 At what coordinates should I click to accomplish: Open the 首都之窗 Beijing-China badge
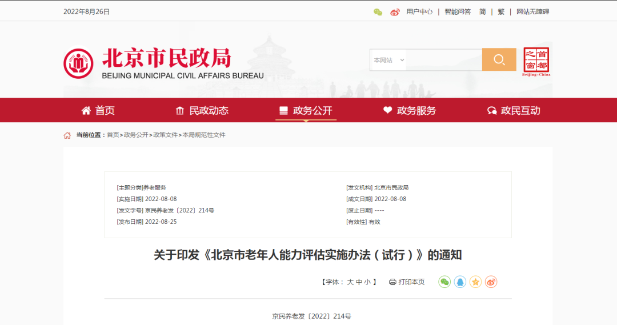(x=536, y=62)
